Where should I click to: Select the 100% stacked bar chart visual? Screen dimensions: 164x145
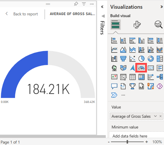[151, 40]
